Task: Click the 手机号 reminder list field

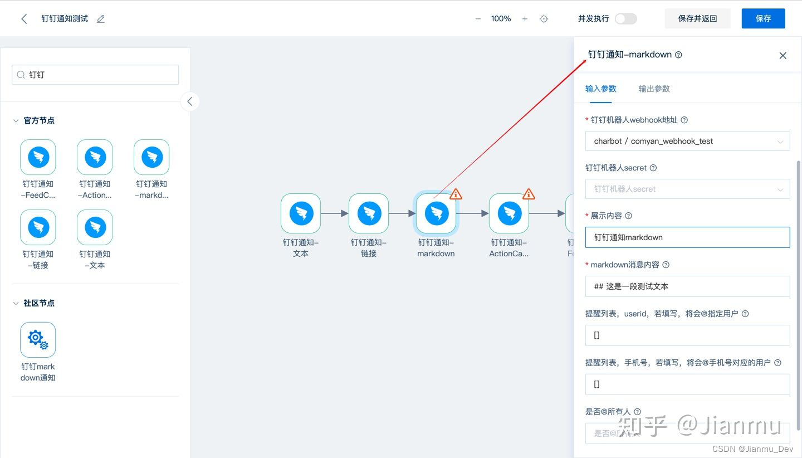Action: point(687,384)
